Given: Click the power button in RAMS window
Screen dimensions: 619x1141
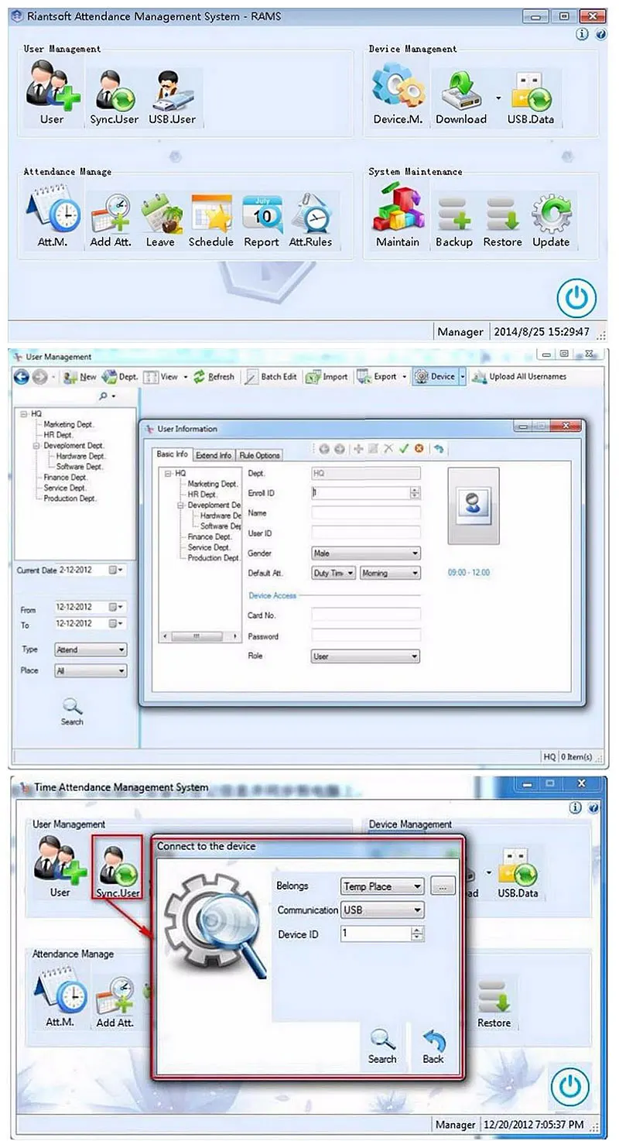Looking at the screenshot, I should pos(576,297).
